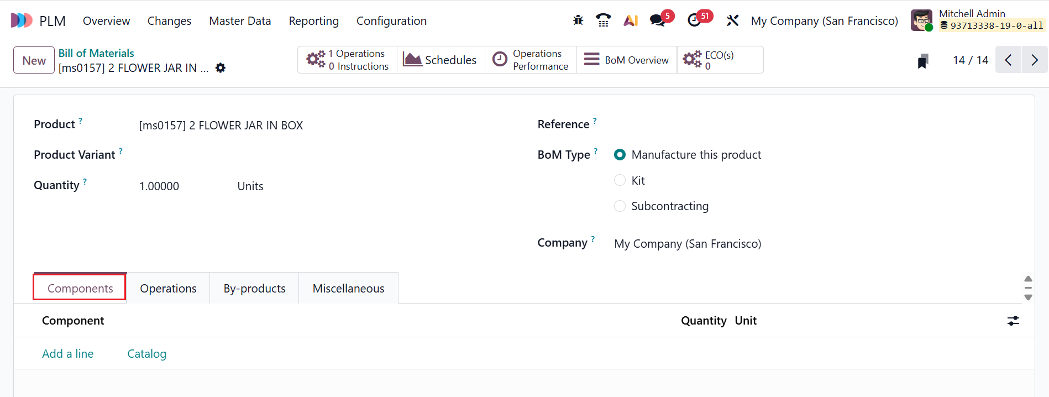Screen dimensions: 1049x397
Task: Click the debug bug icon
Action: pos(578,20)
